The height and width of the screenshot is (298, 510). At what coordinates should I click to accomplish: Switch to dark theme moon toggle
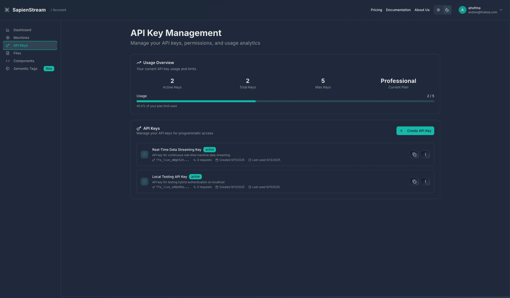(x=447, y=10)
